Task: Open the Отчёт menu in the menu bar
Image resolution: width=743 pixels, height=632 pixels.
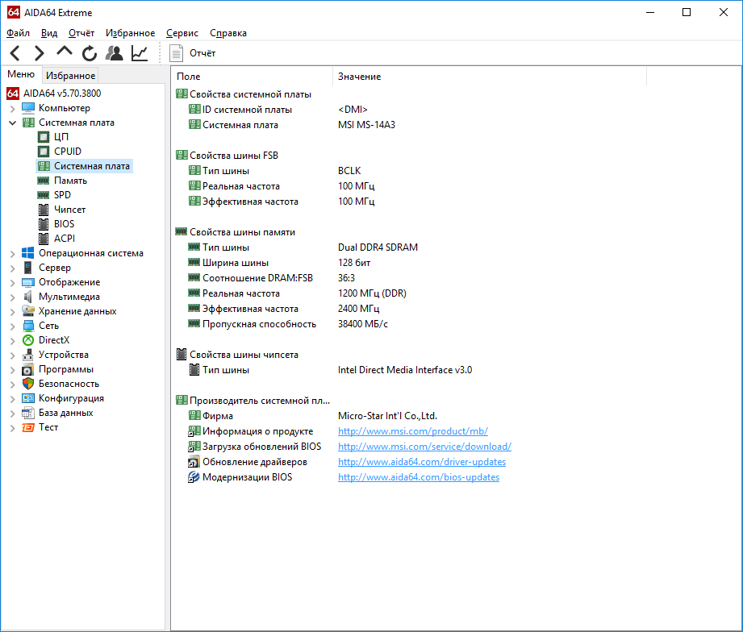Action: point(81,33)
